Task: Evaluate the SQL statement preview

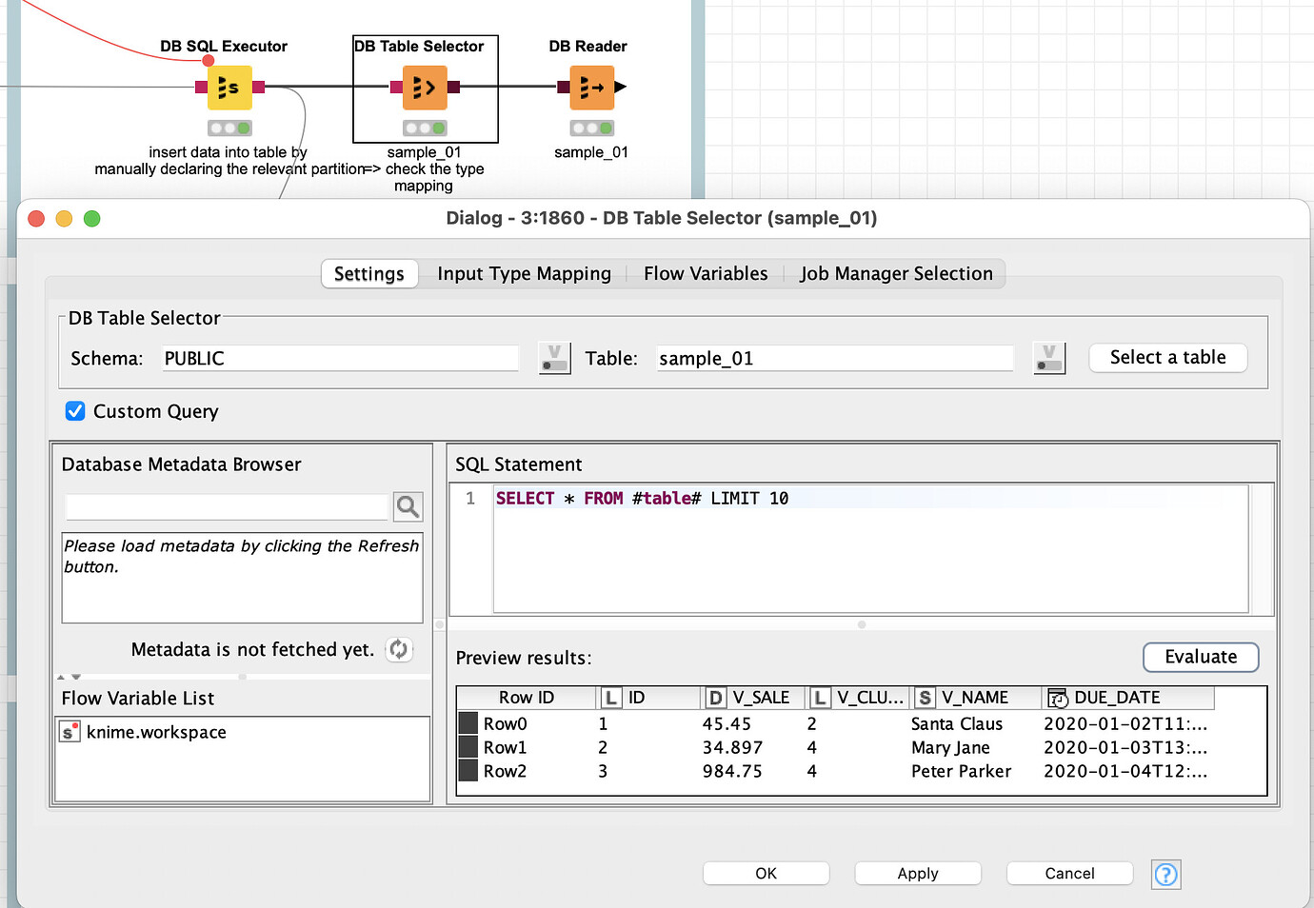Action: pos(1200,657)
